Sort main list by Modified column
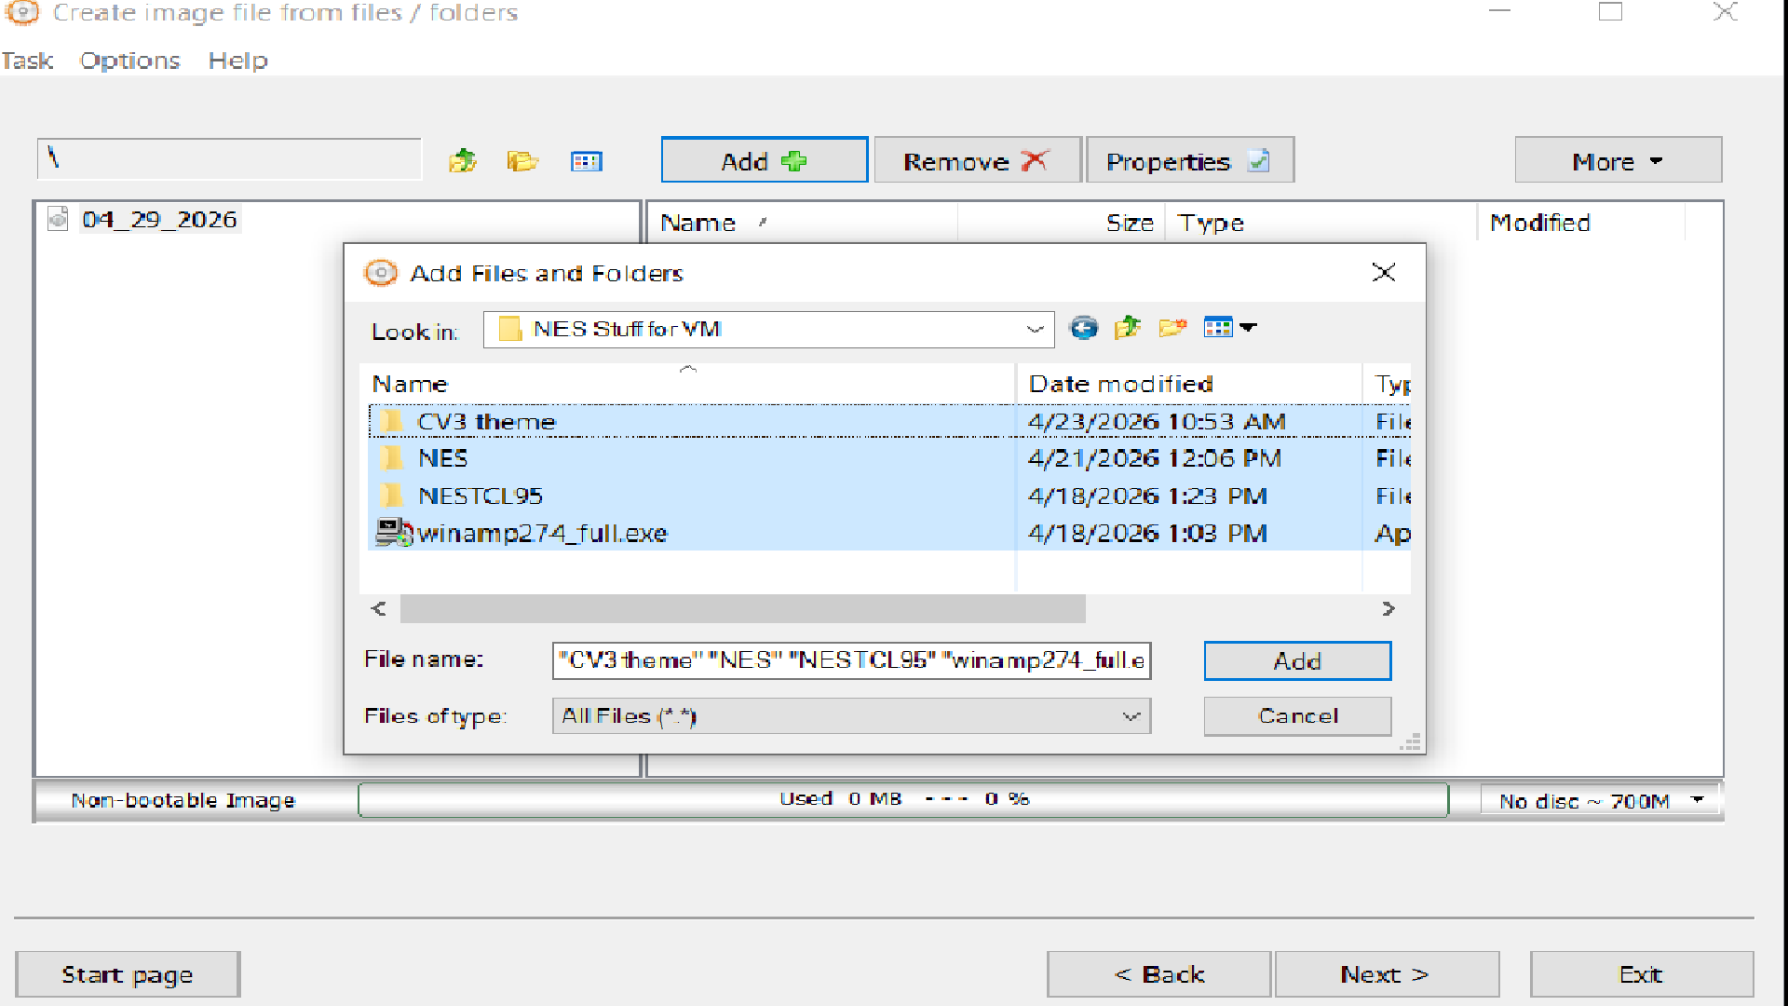The height and width of the screenshot is (1006, 1788). coord(1580,223)
